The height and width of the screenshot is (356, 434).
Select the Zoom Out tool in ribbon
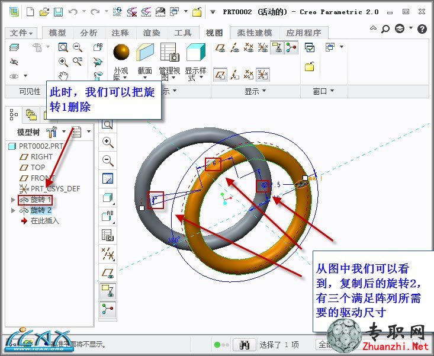click(x=78, y=47)
